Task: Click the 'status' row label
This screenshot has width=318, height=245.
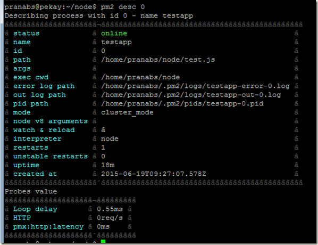Action: coord(26,34)
